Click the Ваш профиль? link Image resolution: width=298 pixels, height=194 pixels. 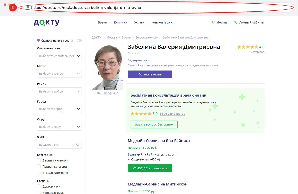(x=107, y=93)
